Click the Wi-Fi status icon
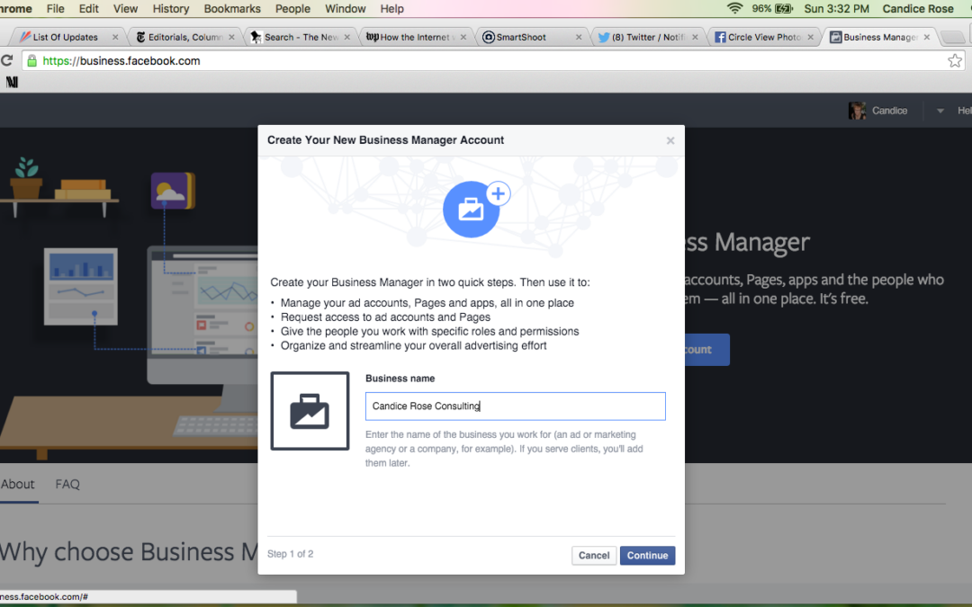 click(735, 9)
